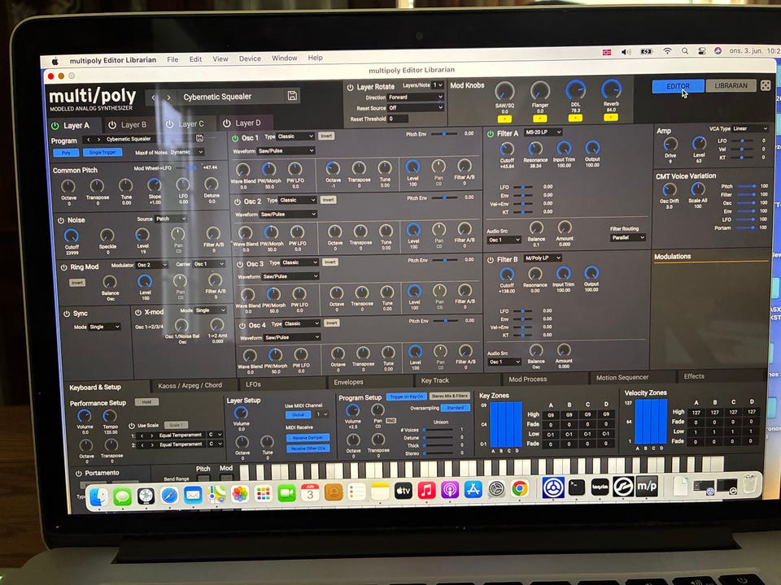Toggle Osc 1 power
The width and height of the screenshot is (781, 585).
click(x=235, y=138)
